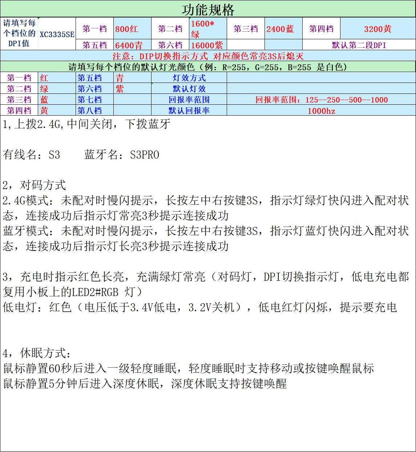Screen dimensions: 416x452
Task: Select the single 青 color cell
Action: pos(132,77)
